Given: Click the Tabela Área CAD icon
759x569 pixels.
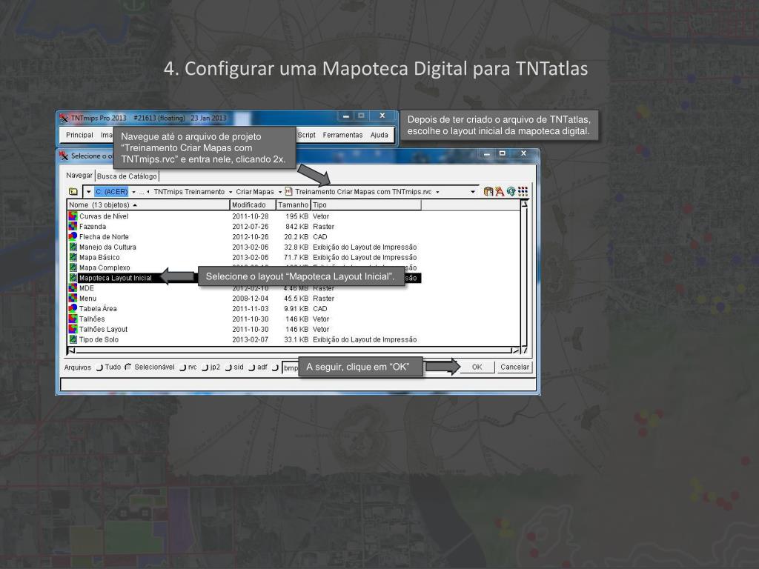Looking at the screenshot, I should (73, 308).
